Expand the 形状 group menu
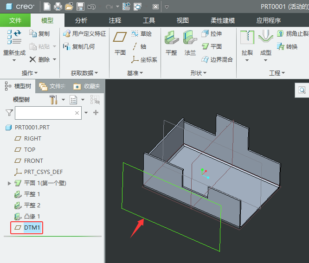309x263 pixels. tap(198, 73)
